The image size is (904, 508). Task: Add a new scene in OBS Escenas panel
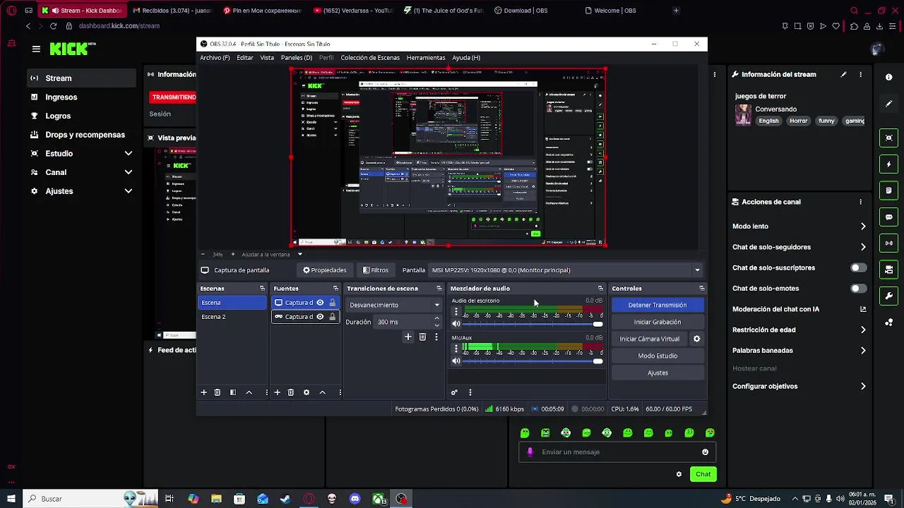(x=203, y=392)
